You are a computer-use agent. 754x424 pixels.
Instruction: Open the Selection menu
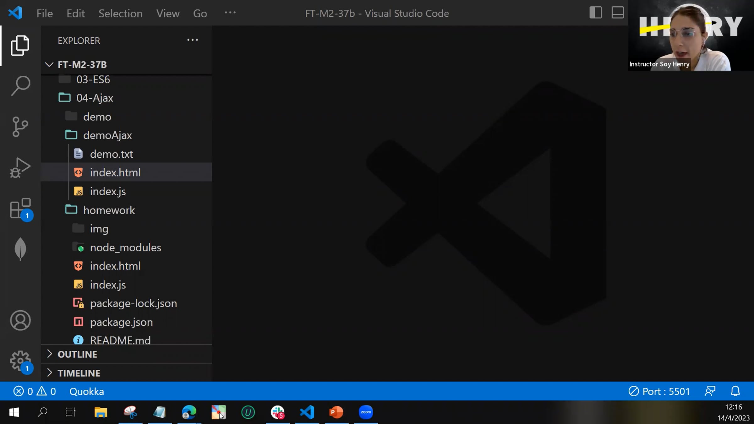(120, 14)
